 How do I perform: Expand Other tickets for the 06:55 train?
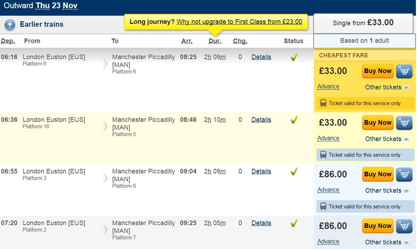pyautogui.click(x=386, y=191)
